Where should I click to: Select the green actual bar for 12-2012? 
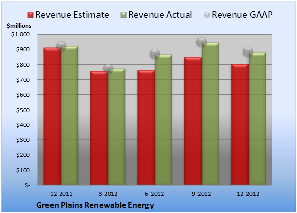[x=257, y=119]
